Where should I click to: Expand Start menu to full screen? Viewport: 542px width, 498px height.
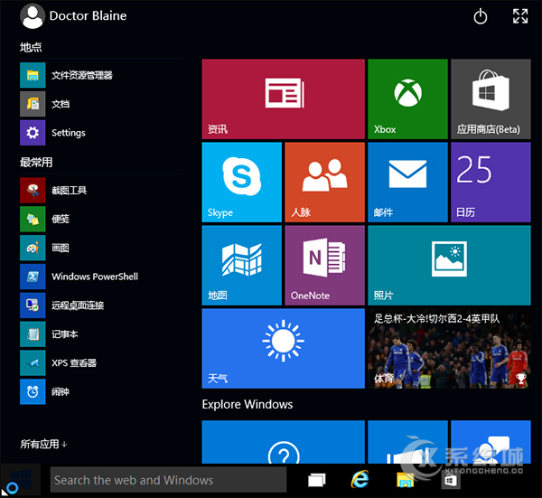(x=520, y=16)
